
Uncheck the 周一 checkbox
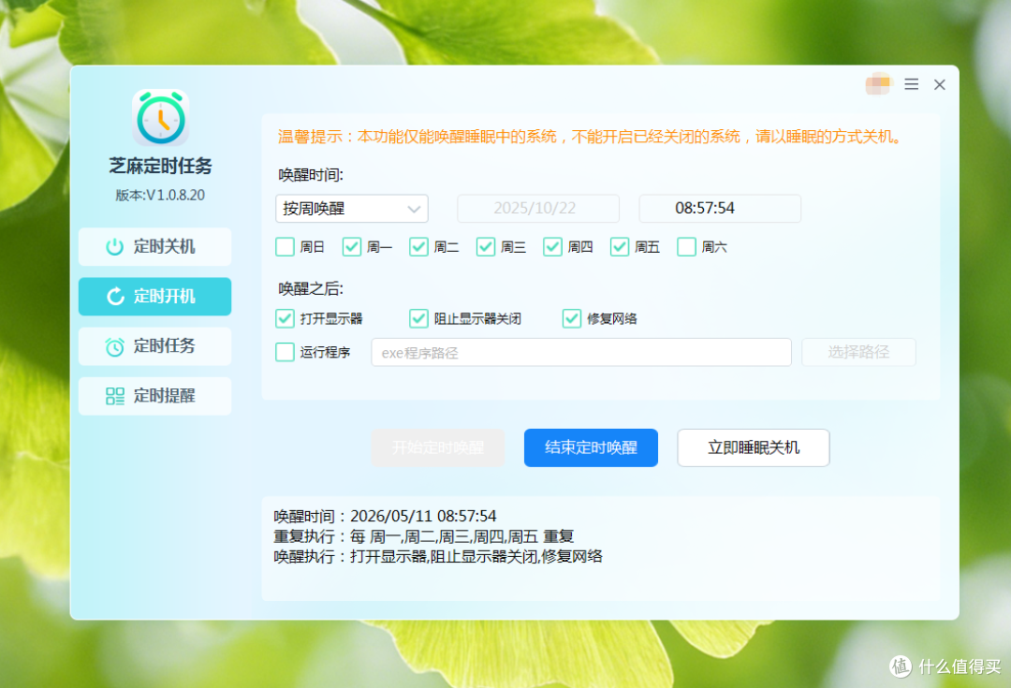point(351,247)
